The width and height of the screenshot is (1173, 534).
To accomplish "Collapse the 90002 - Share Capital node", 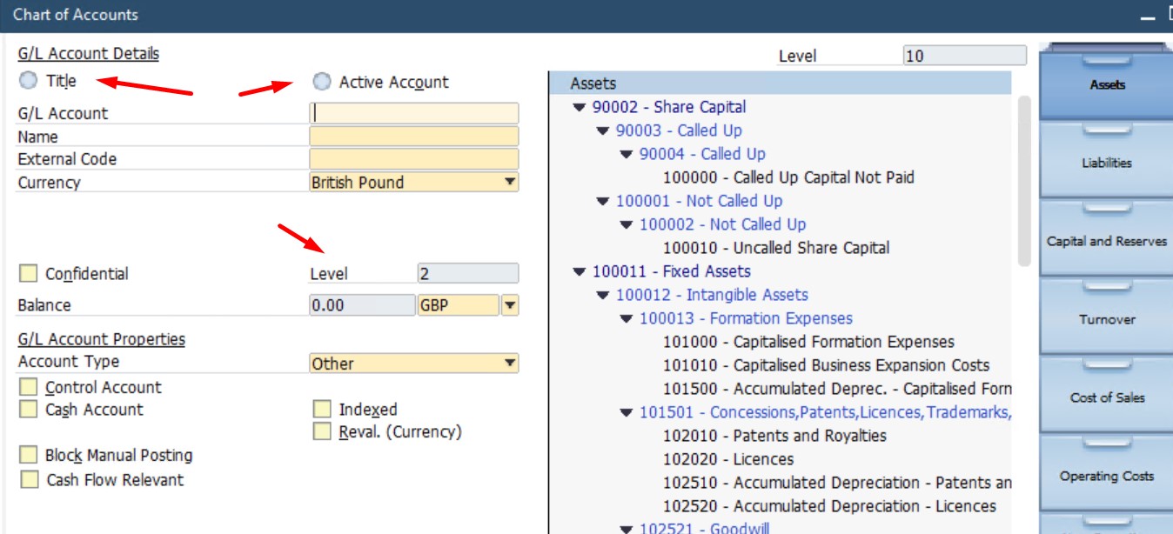I will point(580,108).
